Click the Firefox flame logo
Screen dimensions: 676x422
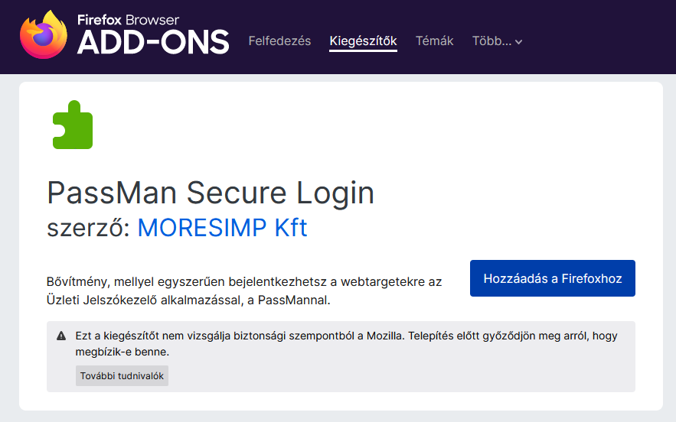[x=44, y=35]
